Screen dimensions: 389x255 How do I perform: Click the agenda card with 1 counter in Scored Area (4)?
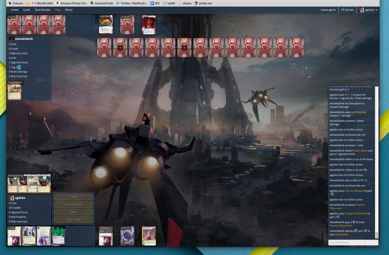tap(44, 184)
